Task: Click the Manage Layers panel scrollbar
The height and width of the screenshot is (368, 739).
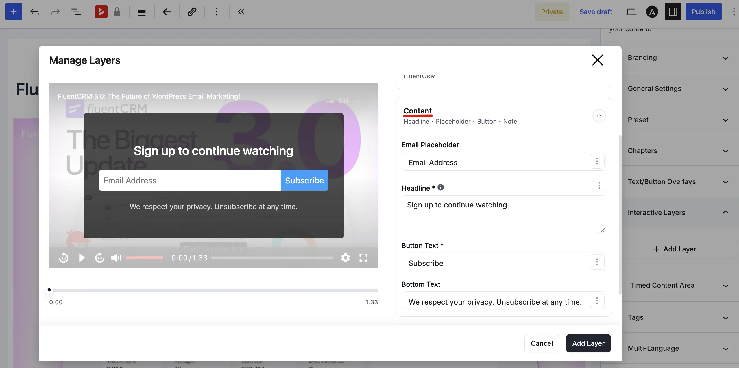Action: pos(620,214)
